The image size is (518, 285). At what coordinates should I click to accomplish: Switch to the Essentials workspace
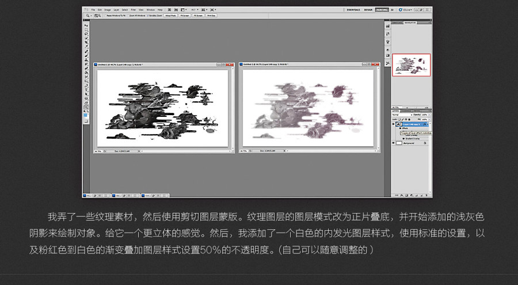pyautogui.click(x=353, y=10)
